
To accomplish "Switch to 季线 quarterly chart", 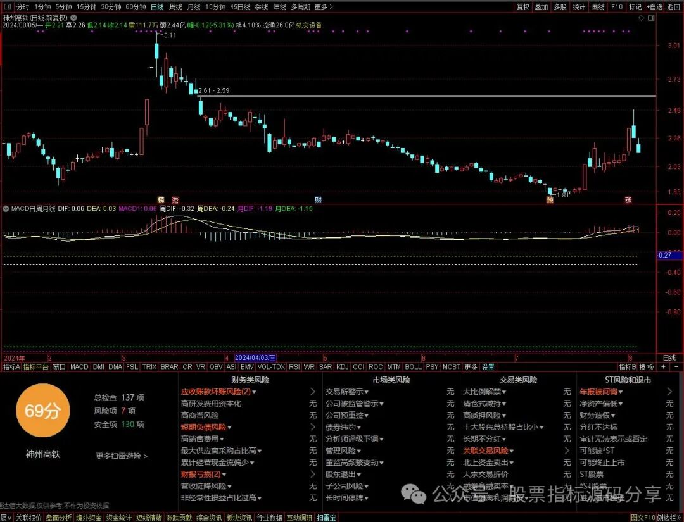I will (262, 7).
